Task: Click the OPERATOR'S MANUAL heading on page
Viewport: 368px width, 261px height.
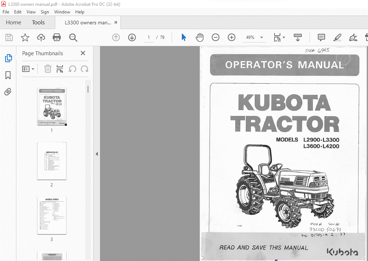Action: [x=284, y=65]
